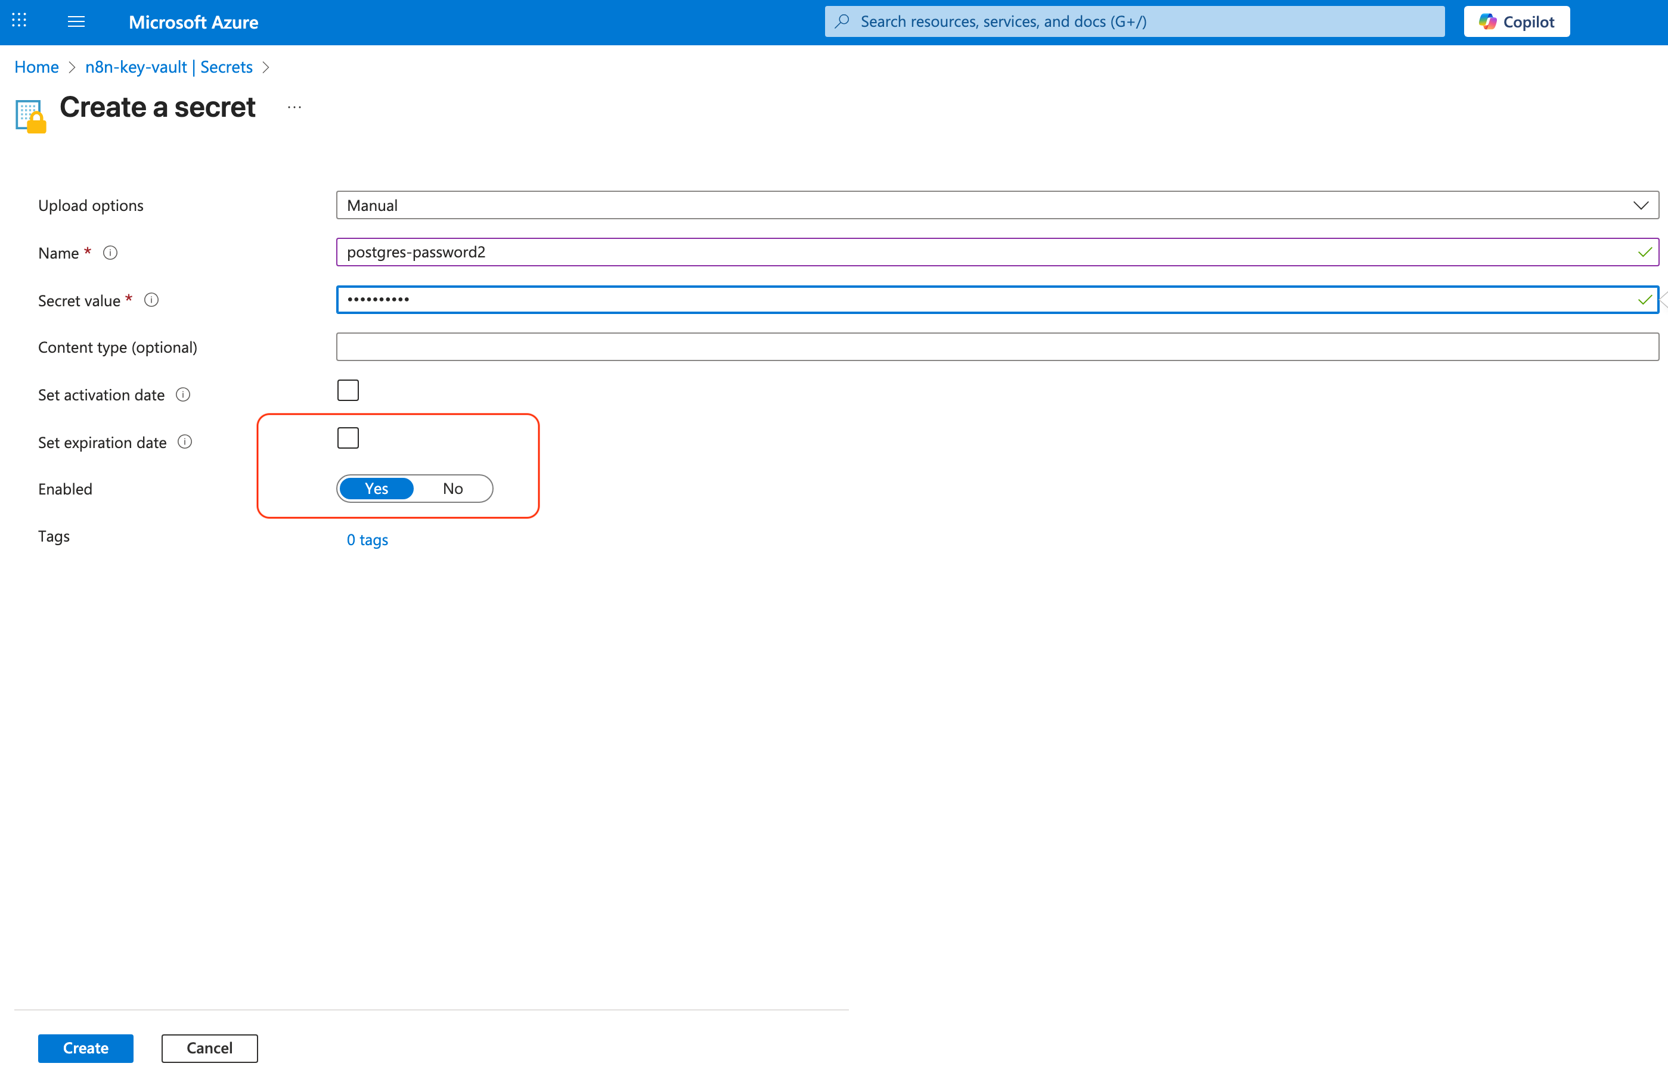
Task: Click the Copilot button in header
Action: 1517,21
